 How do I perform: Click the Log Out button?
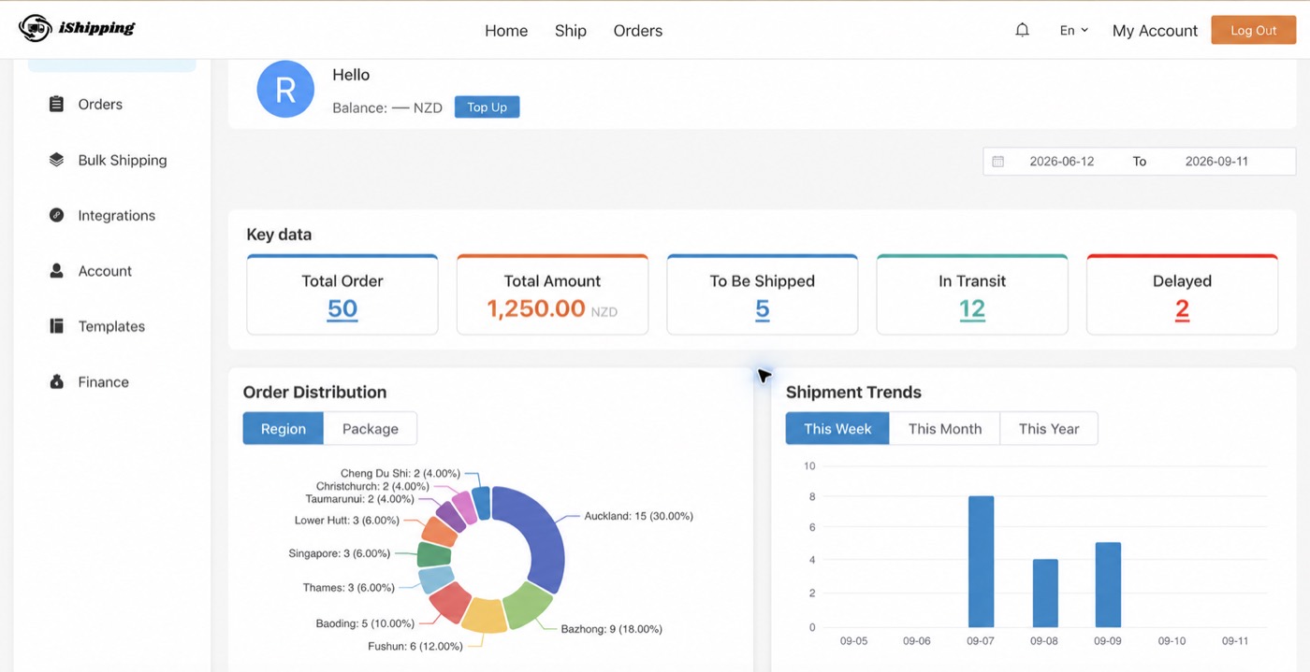tap(1253, 30)
